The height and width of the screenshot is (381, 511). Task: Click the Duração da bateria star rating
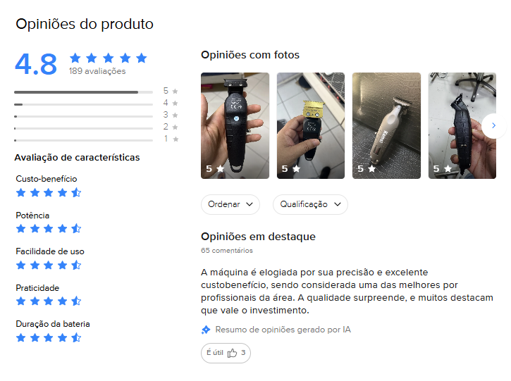coord(49,338)
